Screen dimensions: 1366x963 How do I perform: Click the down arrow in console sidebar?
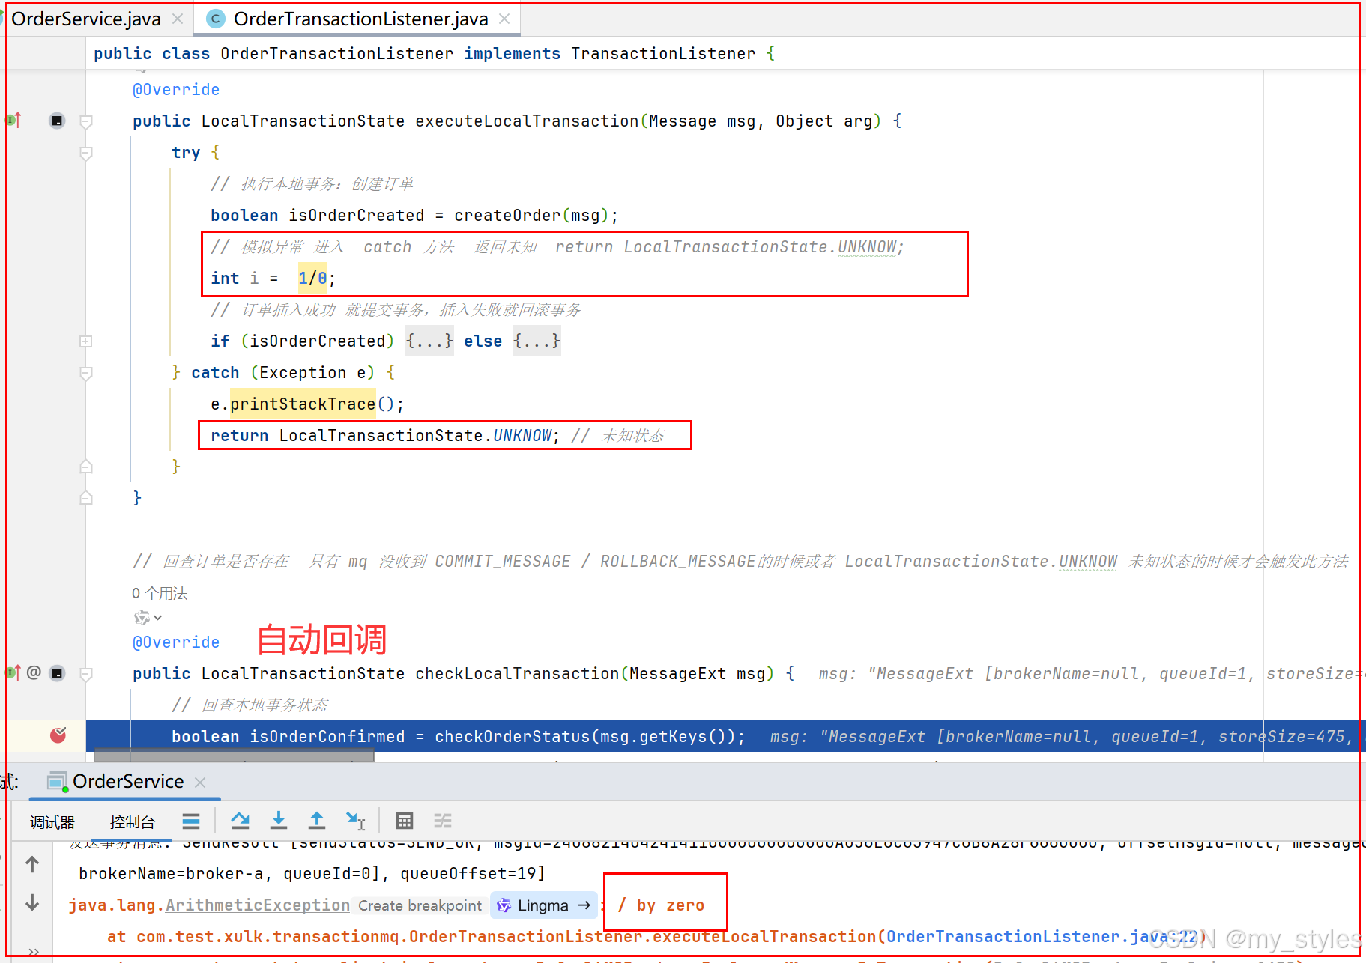tap(32, 902)
